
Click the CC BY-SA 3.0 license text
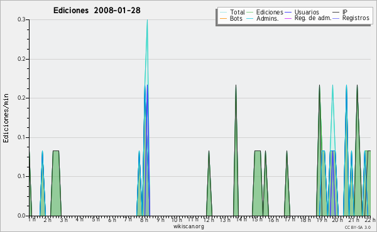click(358, 227)
